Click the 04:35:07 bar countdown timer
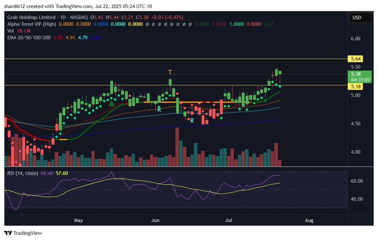Screen dimensions: 378x240 pos(360,80)
